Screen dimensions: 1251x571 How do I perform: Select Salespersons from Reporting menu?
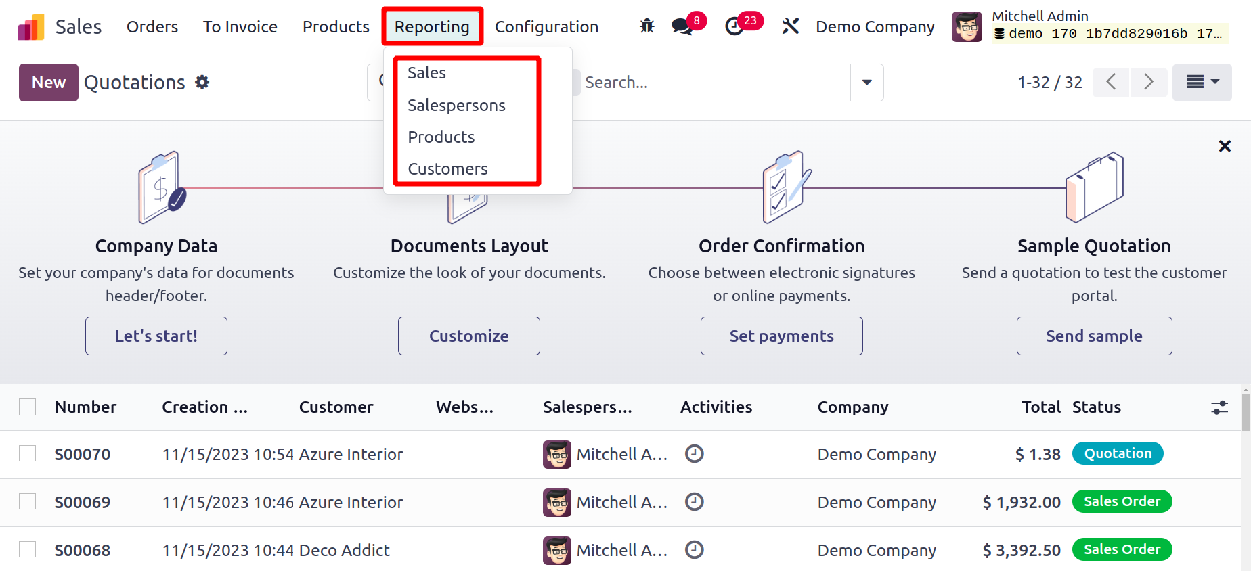[457, 106]
